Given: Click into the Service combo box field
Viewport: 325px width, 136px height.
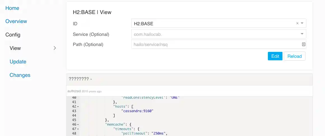Looking at the screenshot, I should (213, 34).
